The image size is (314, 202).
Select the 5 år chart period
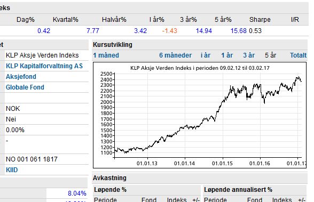271,55
